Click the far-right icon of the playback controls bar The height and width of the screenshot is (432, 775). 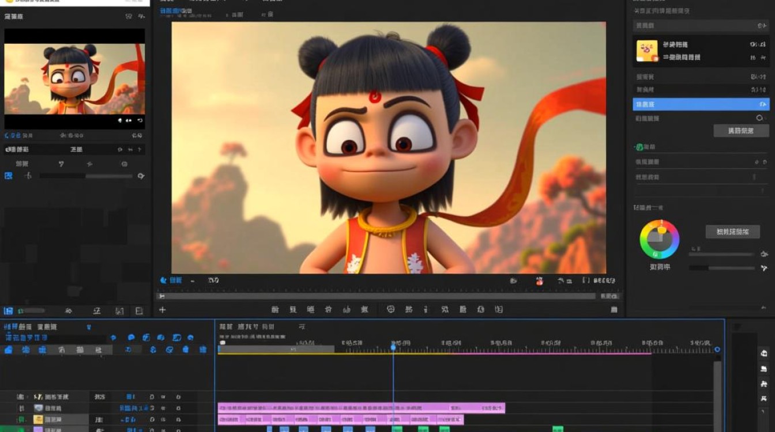(614, 309)
